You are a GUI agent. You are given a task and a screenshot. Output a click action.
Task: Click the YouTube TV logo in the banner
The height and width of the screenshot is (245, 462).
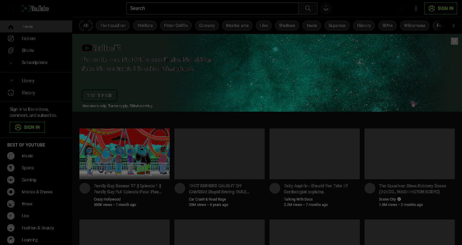coord(101,48)
